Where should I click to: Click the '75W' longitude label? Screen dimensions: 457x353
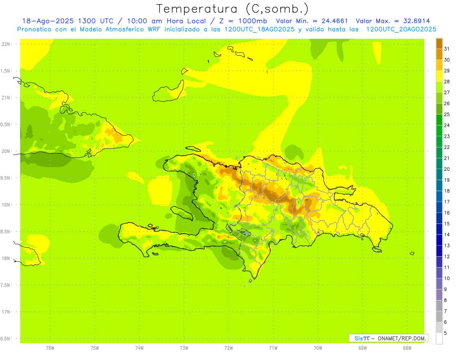pyautogui.click(x=95, y=348)
